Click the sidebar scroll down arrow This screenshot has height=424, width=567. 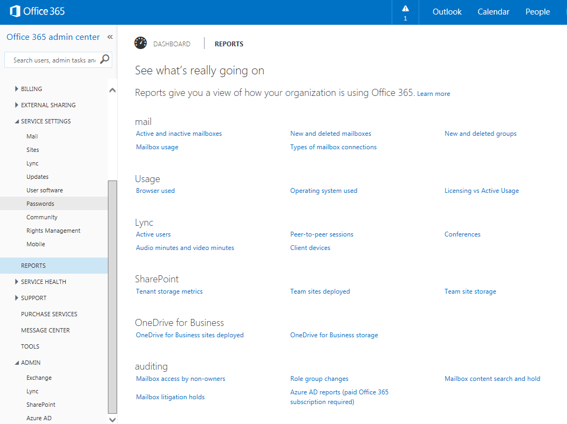pos(112,420)
